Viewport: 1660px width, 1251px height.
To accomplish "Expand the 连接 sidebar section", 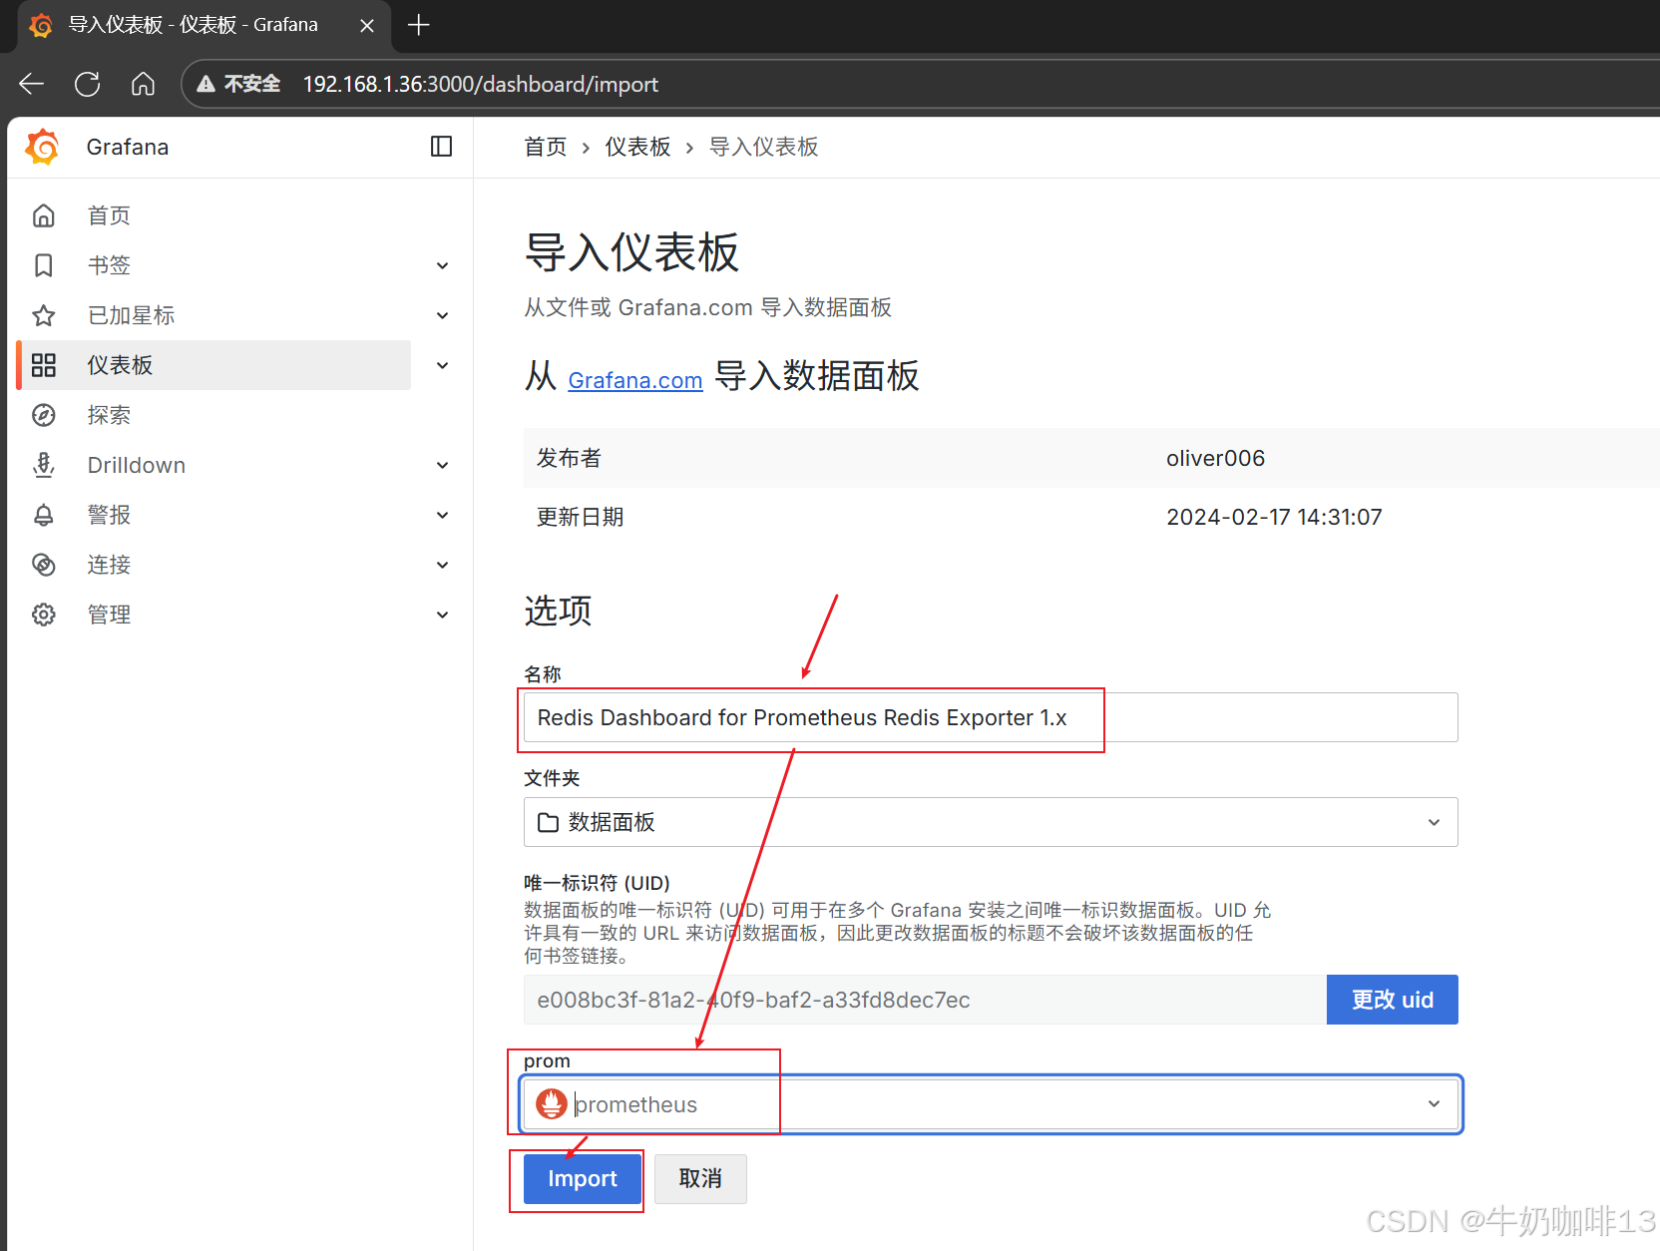I will 443,565.
